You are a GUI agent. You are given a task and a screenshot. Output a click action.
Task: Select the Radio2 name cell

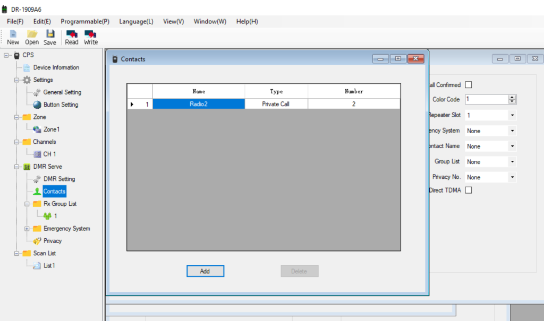[x=198, y=105]
